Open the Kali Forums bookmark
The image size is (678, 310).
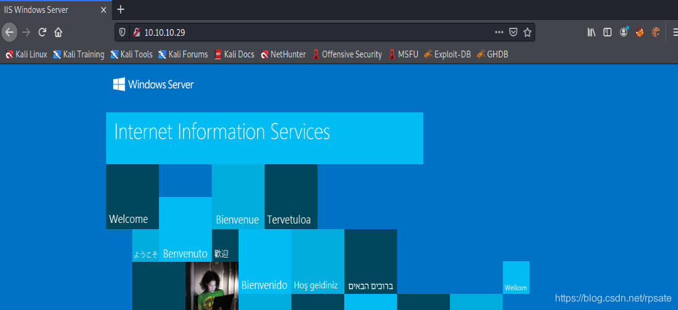[183, 54]
